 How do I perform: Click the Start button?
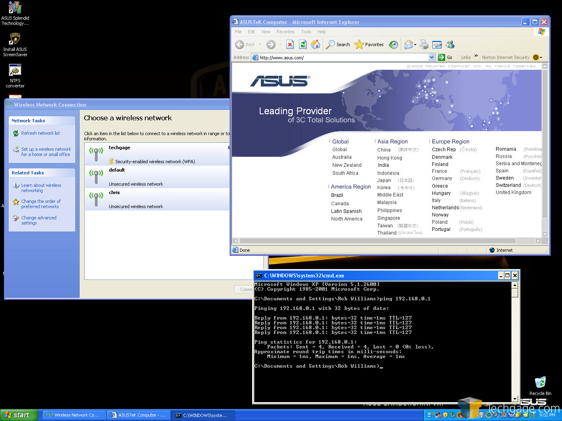pyautogui.click(x=19, y=415)
